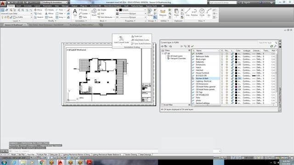This screenshot has height=165, width=294.
Task: Open the Insert ribbon tab
Action: [19, 6]
